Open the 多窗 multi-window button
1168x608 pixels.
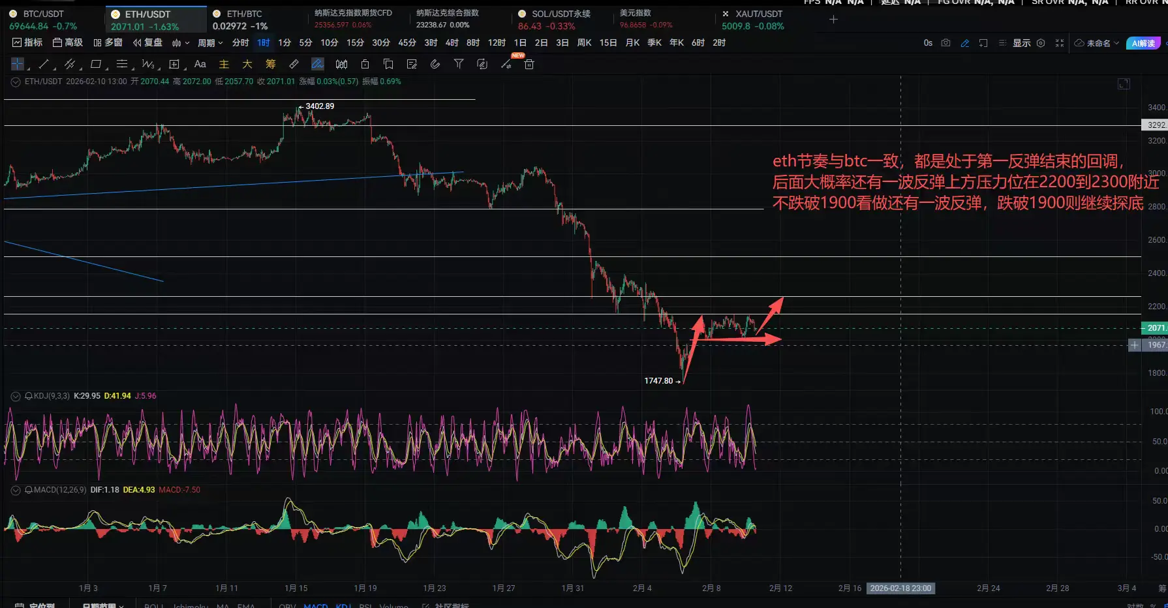[108, 42]
